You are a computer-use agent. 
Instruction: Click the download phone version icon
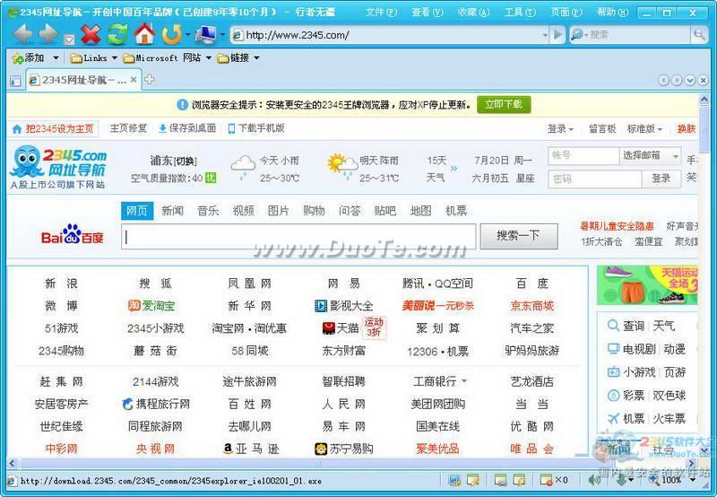pyautogui.click(x=231, y=128)
